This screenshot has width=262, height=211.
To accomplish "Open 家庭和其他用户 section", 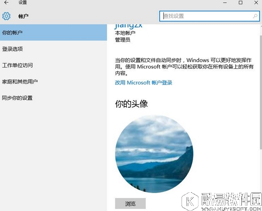I will point(54,81).
